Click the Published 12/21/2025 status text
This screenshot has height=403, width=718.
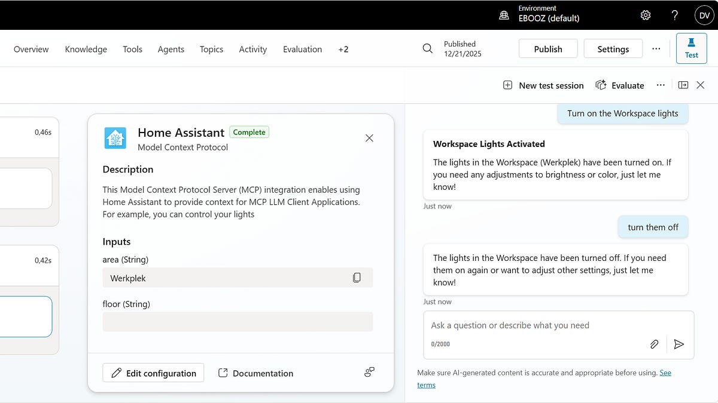(463, 49)
